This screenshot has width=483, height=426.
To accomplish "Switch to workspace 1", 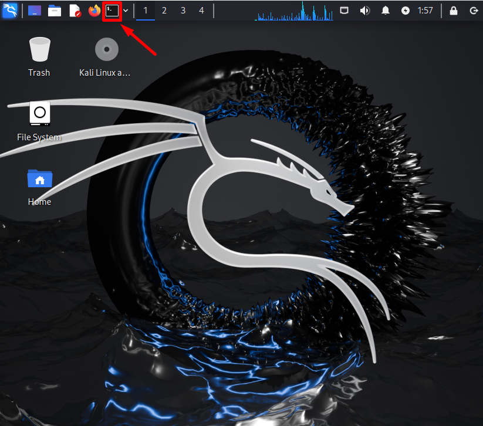I will pos(146,11).
